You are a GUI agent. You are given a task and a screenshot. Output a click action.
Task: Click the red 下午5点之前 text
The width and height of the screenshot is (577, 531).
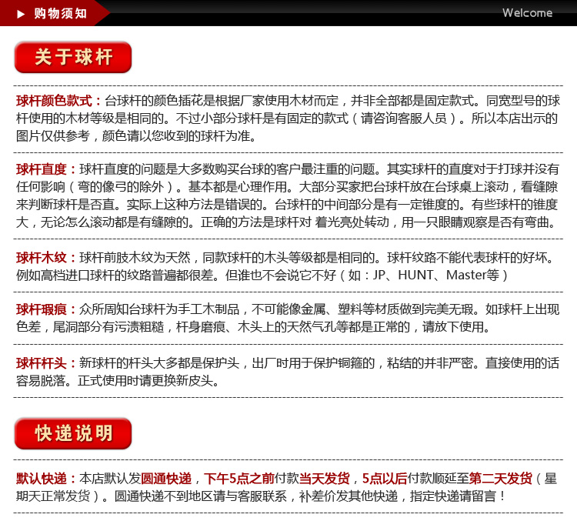[239, 479]
